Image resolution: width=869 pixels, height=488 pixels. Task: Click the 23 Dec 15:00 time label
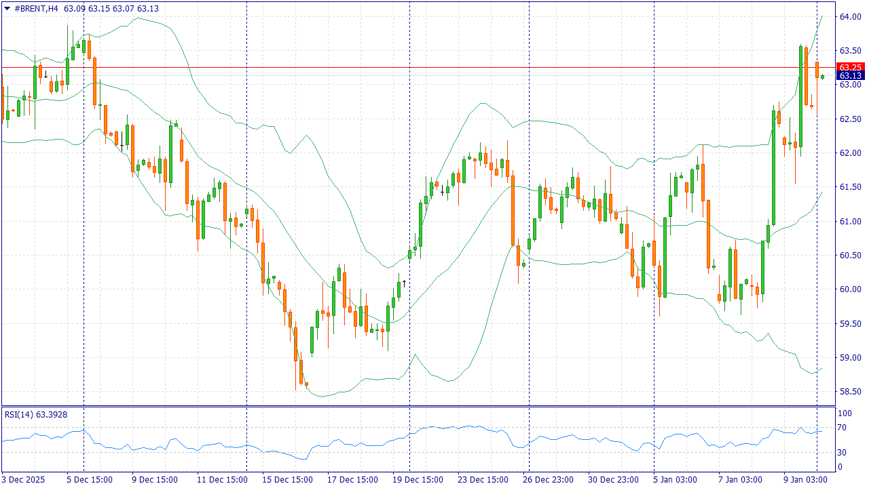[x=483, y=480]
